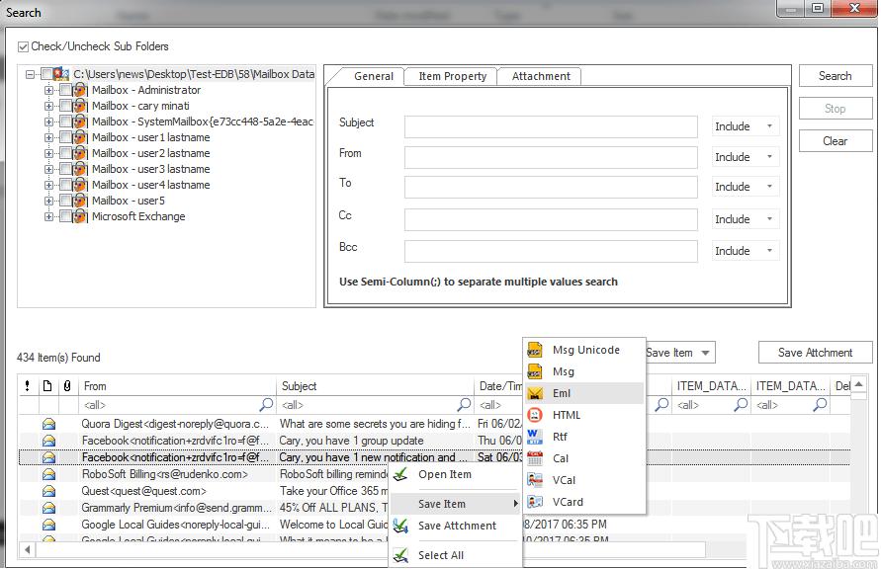
Task: Click the mail icon of the RoboSoft Billing row
Action: [48, 475]
